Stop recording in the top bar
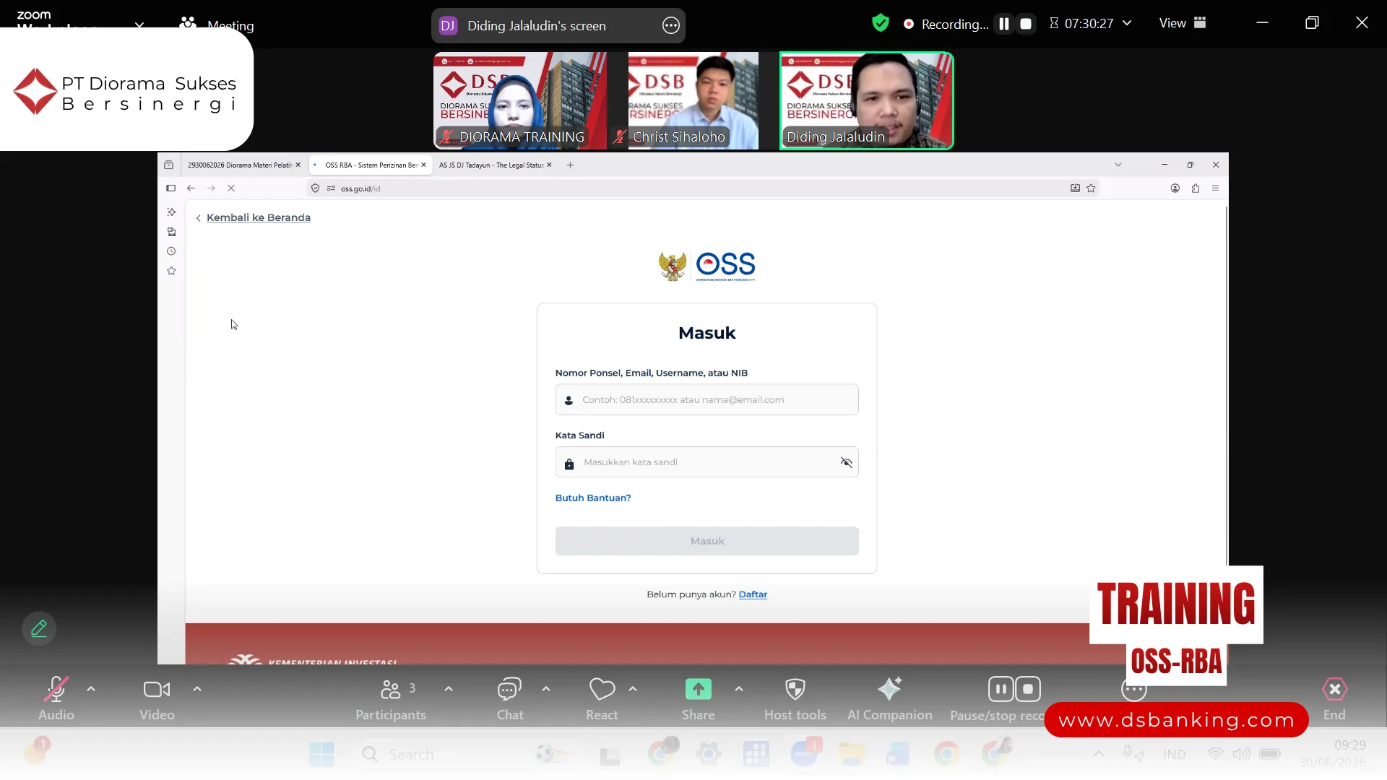 [x=1026, y=24]
